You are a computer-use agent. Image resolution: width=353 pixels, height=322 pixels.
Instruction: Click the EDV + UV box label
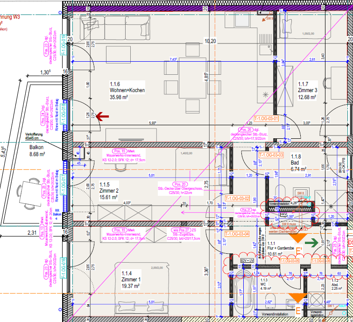tap(247, 260)
